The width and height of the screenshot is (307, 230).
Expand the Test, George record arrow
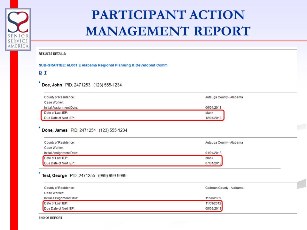coord(39,173)
